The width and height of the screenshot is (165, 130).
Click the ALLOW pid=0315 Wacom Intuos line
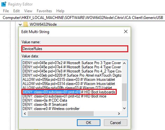pos(69,79)
